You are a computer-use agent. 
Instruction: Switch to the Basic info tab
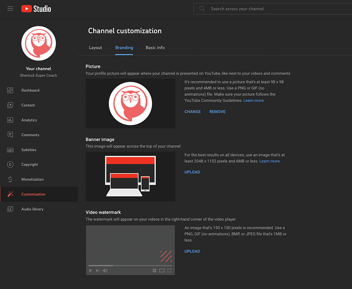(155, 48)
